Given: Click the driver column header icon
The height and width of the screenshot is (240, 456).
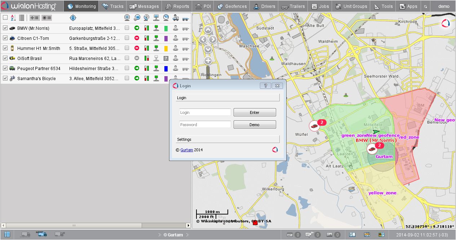Looking at the screenshot, I should pyautogui.click(x=176, y=18).
